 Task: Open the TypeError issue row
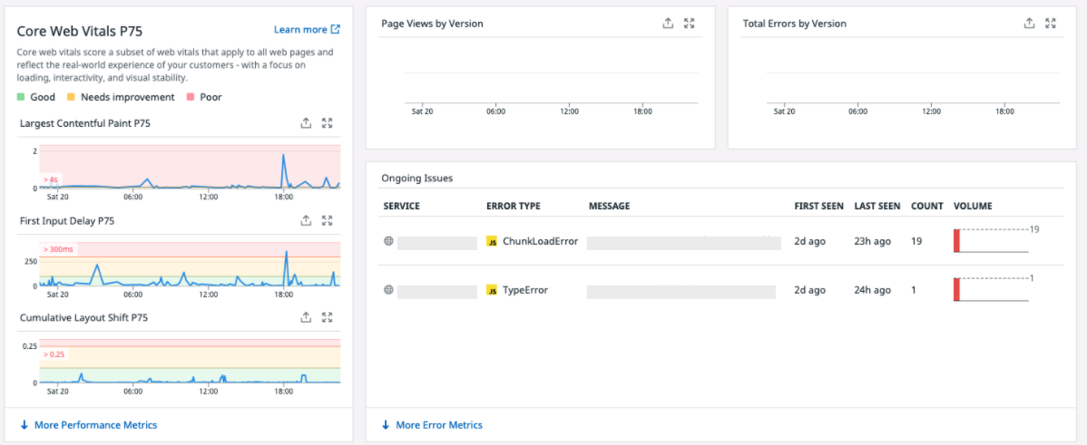tap(721, 290)
